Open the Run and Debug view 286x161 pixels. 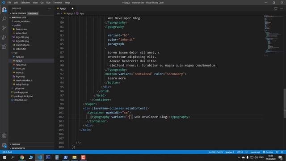pyautogui.click(x=4, y=37)
